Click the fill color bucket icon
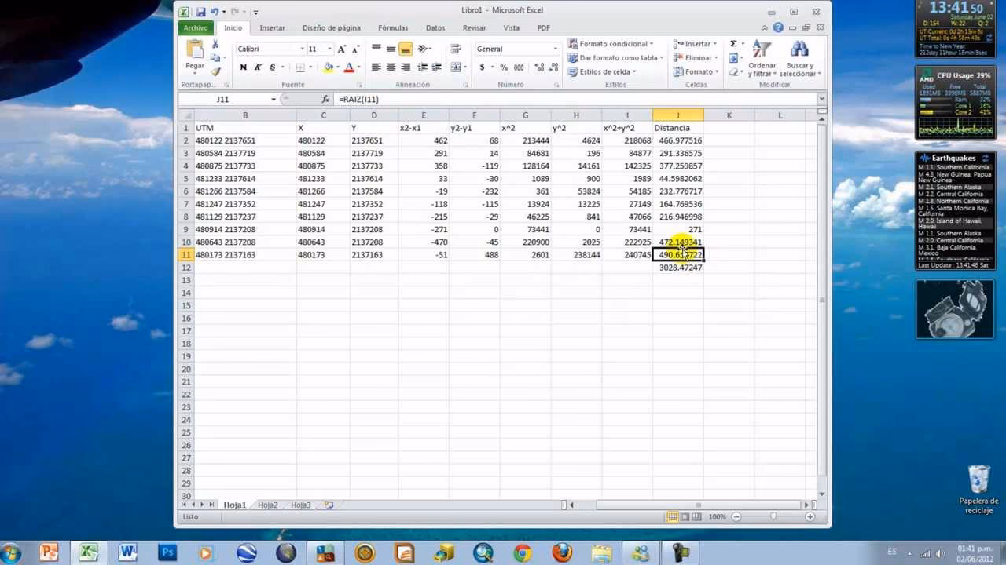 click(327, 66)
